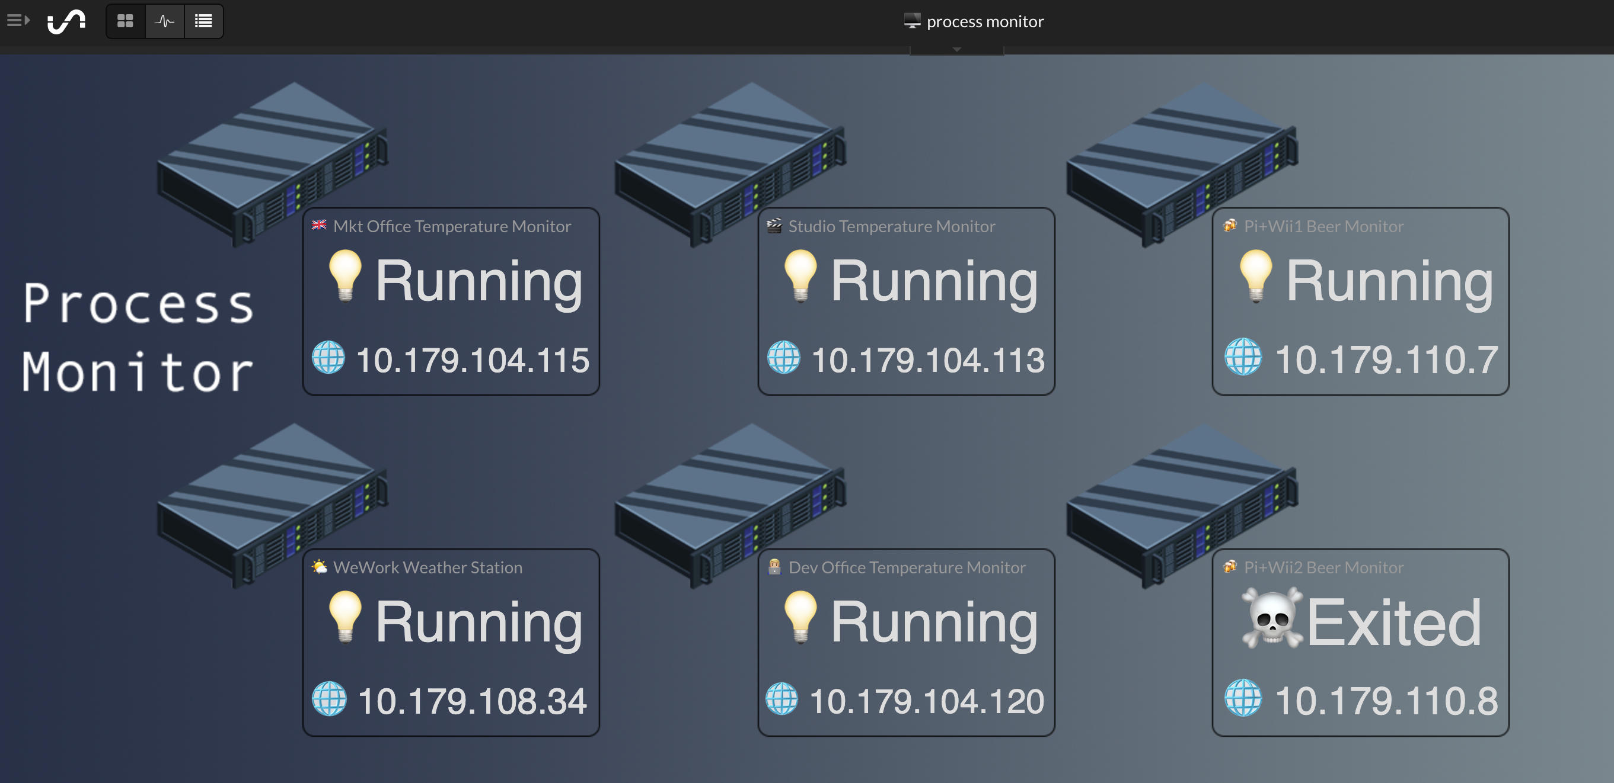Click Exited status on Pi+Wii2 Beer Monitor
Viewport: 1614px width, 783px height.
coord(1393,622)
